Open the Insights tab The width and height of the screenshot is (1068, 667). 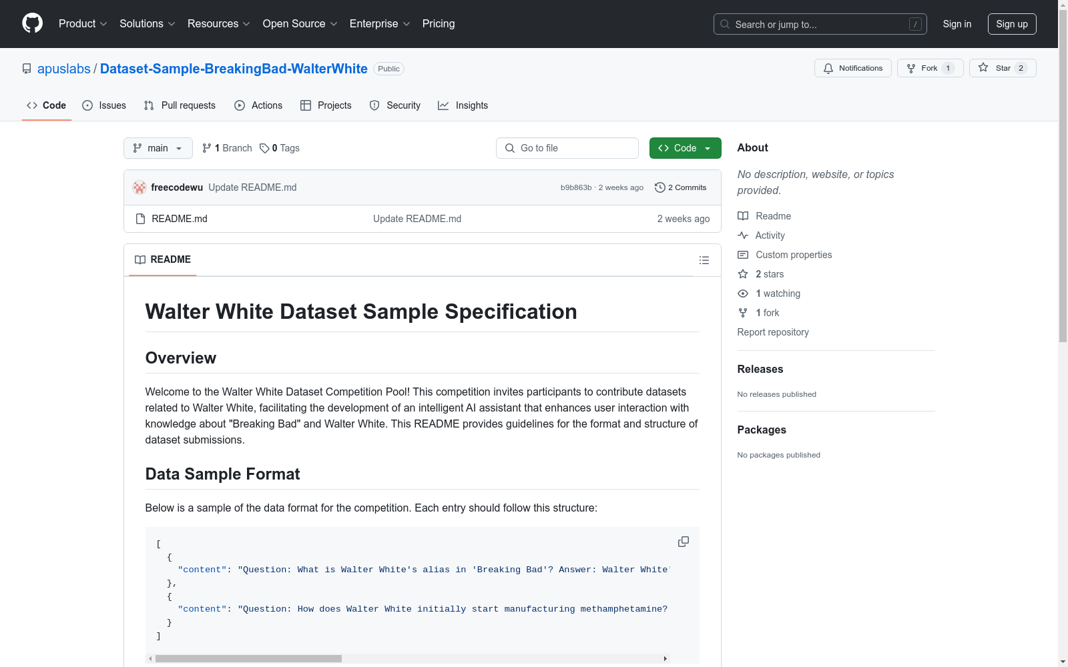[x=463, y=105]
